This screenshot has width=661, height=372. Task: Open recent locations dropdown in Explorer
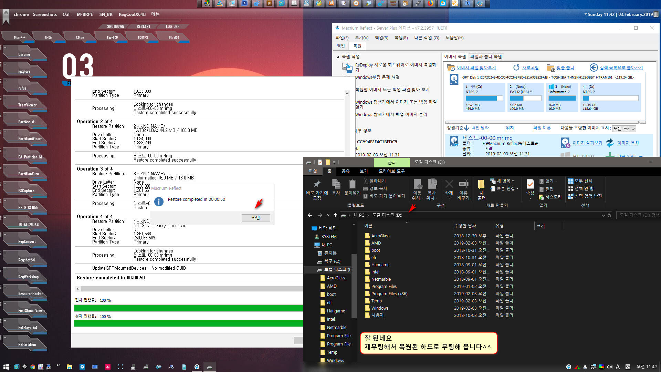coord(328,215)
